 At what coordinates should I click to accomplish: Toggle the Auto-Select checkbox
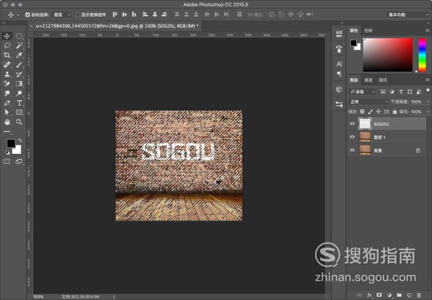27,15
